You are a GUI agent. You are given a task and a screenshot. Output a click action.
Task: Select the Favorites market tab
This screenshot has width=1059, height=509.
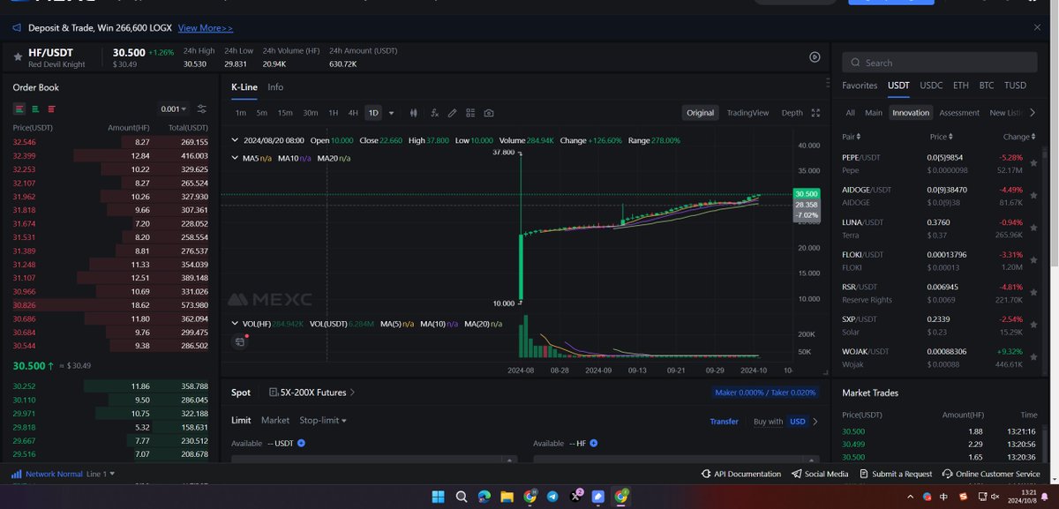pos(860,86)
